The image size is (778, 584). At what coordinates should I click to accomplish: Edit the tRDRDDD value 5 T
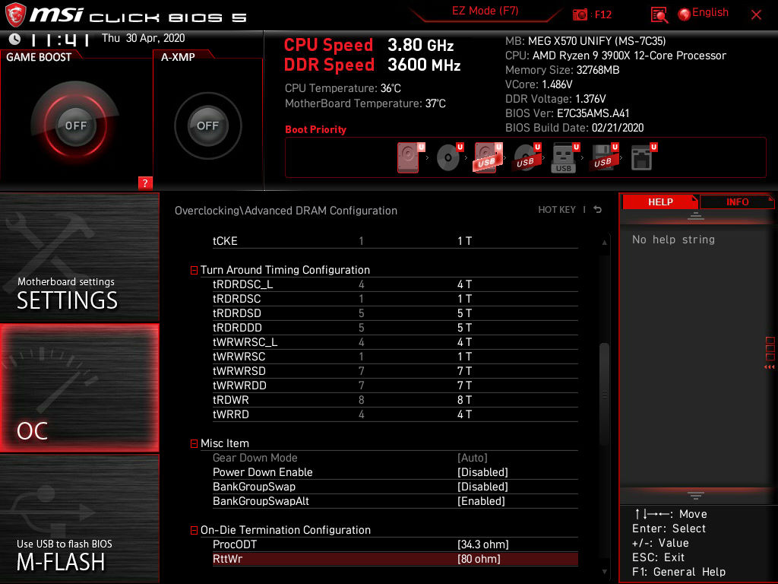coord(464,328)
